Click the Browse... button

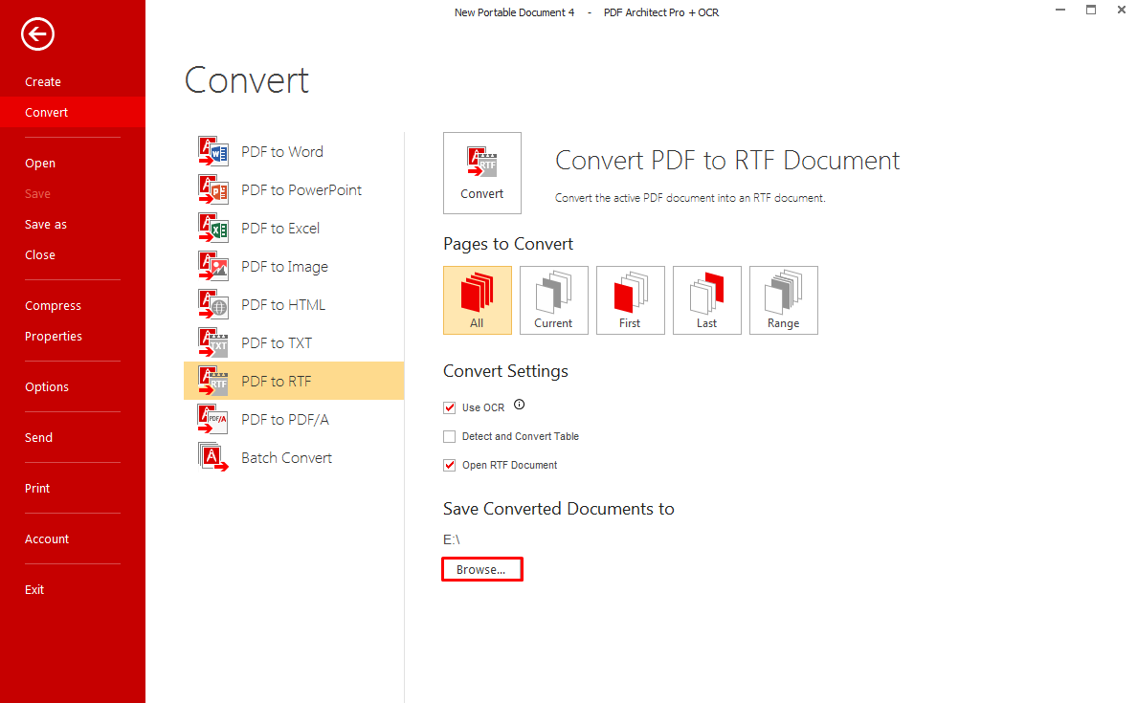pyautogui.click(x=482, y=570)
